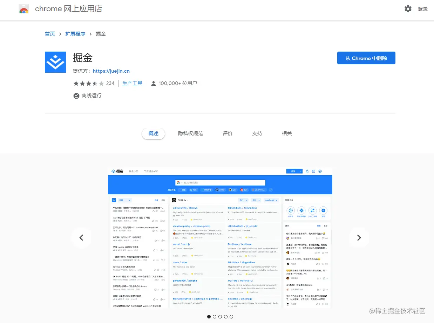Select the second carousel dot
This screenshot has width=434, height=323.
(x=215, y=317)
